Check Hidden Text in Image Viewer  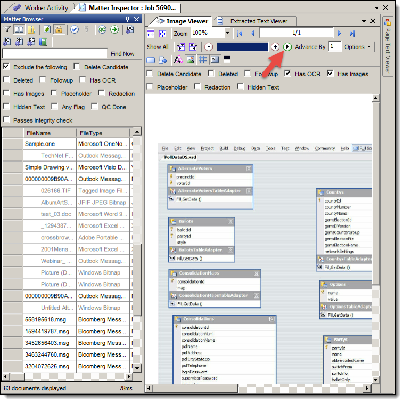[x=240, y=87]
